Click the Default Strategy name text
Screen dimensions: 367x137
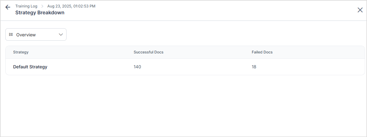tap(30, 67)
